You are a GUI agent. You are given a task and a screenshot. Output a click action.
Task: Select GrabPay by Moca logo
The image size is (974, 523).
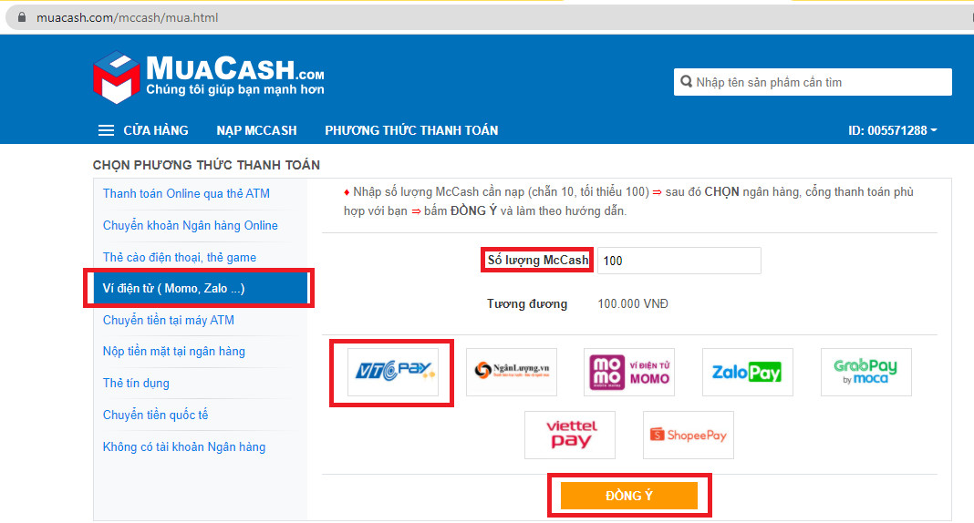(865, 372)
